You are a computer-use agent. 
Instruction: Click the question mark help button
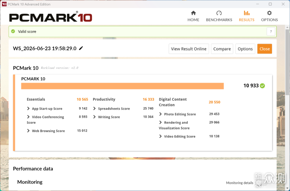pos(271,32)
